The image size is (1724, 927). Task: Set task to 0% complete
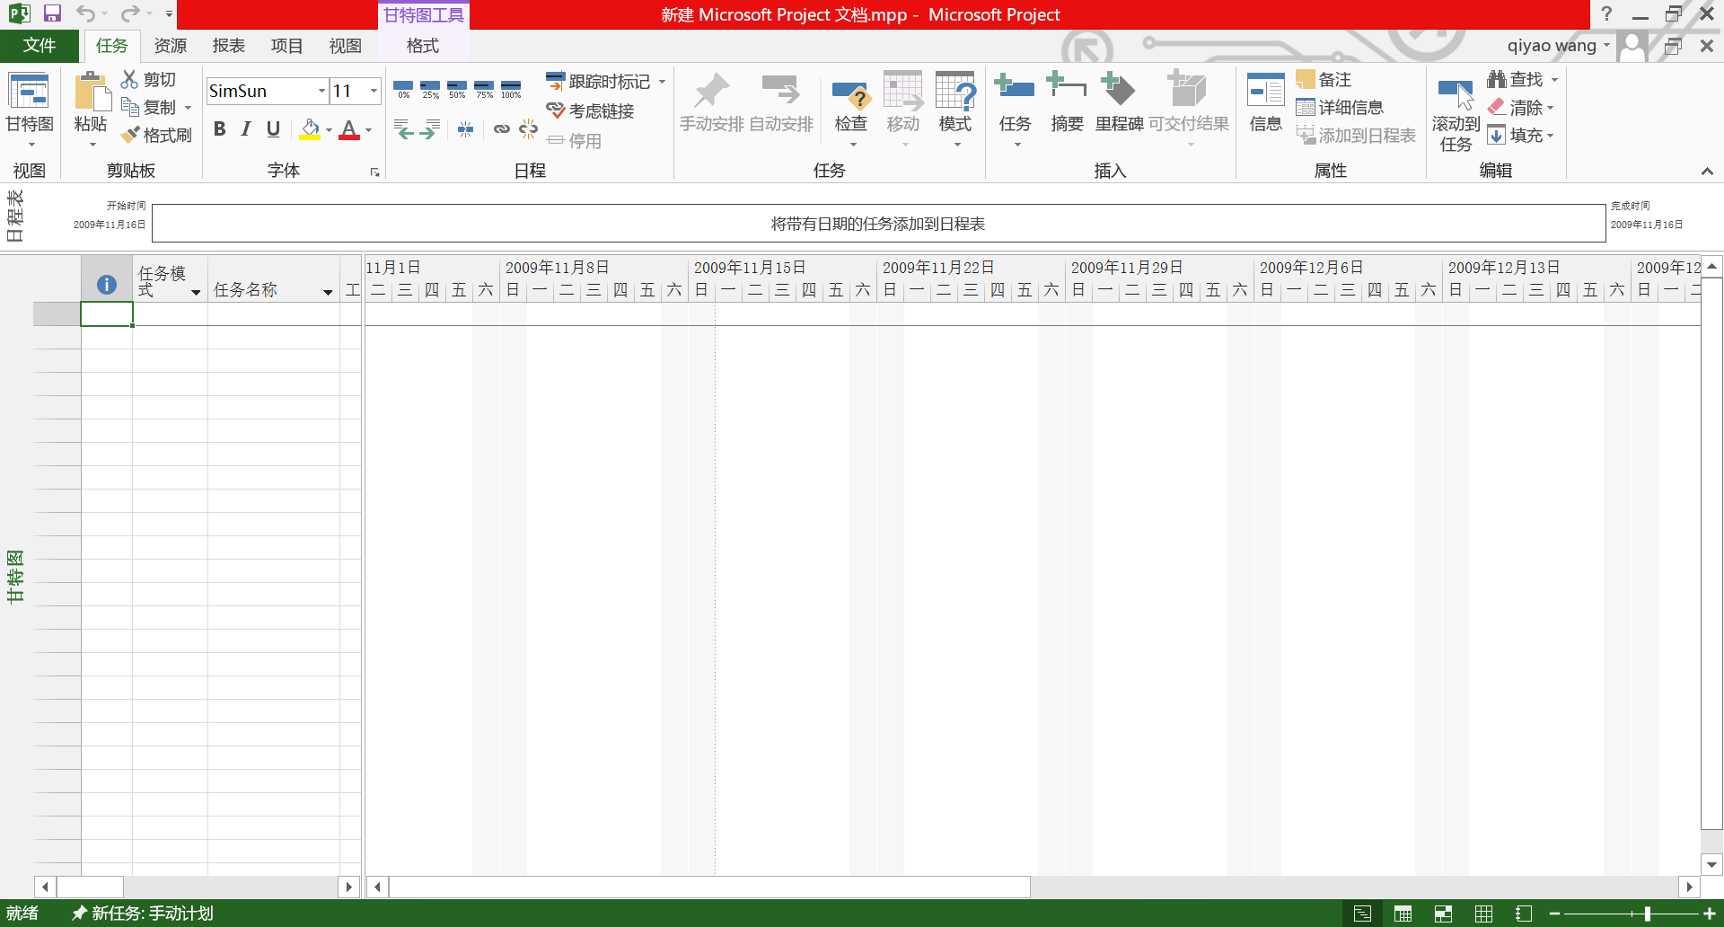click(x=403, y=89)
